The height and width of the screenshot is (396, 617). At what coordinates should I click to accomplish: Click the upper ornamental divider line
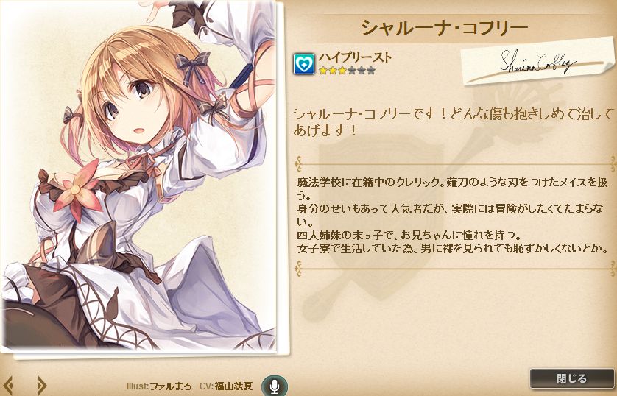pos(455,162)
